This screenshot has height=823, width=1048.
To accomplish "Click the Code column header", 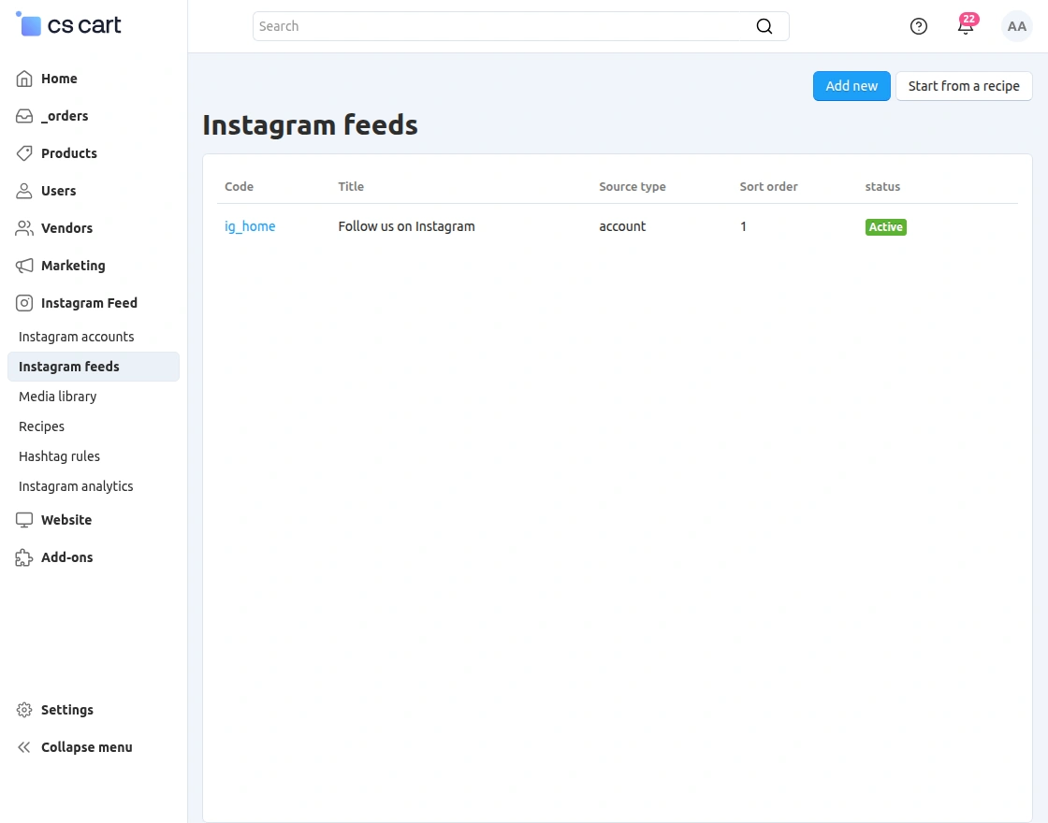I will (x=239, y=186).
